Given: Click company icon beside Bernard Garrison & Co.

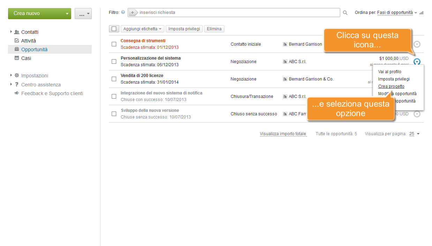Looking at the screenshot, I should tap(285, 79).
